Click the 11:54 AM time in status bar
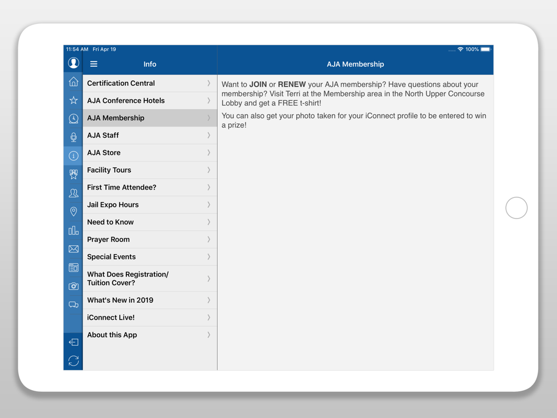The width and height of the screenshot is (557, 418). [77, 49]
